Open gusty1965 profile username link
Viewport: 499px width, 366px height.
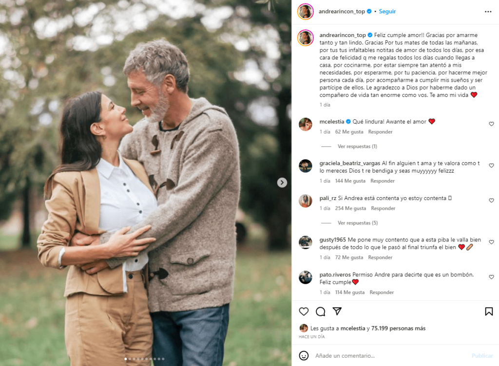click(x=332, y=240)
